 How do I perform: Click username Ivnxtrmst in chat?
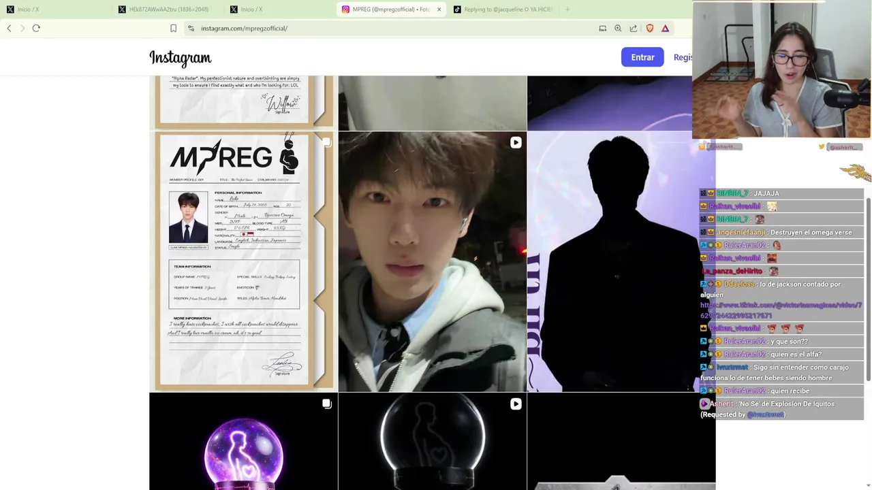(732, 367)
